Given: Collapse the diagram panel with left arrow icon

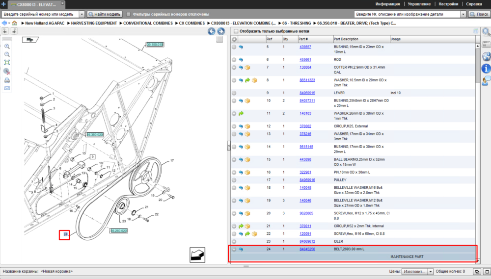Looking at the screenshot, I should tap(5, 31).
